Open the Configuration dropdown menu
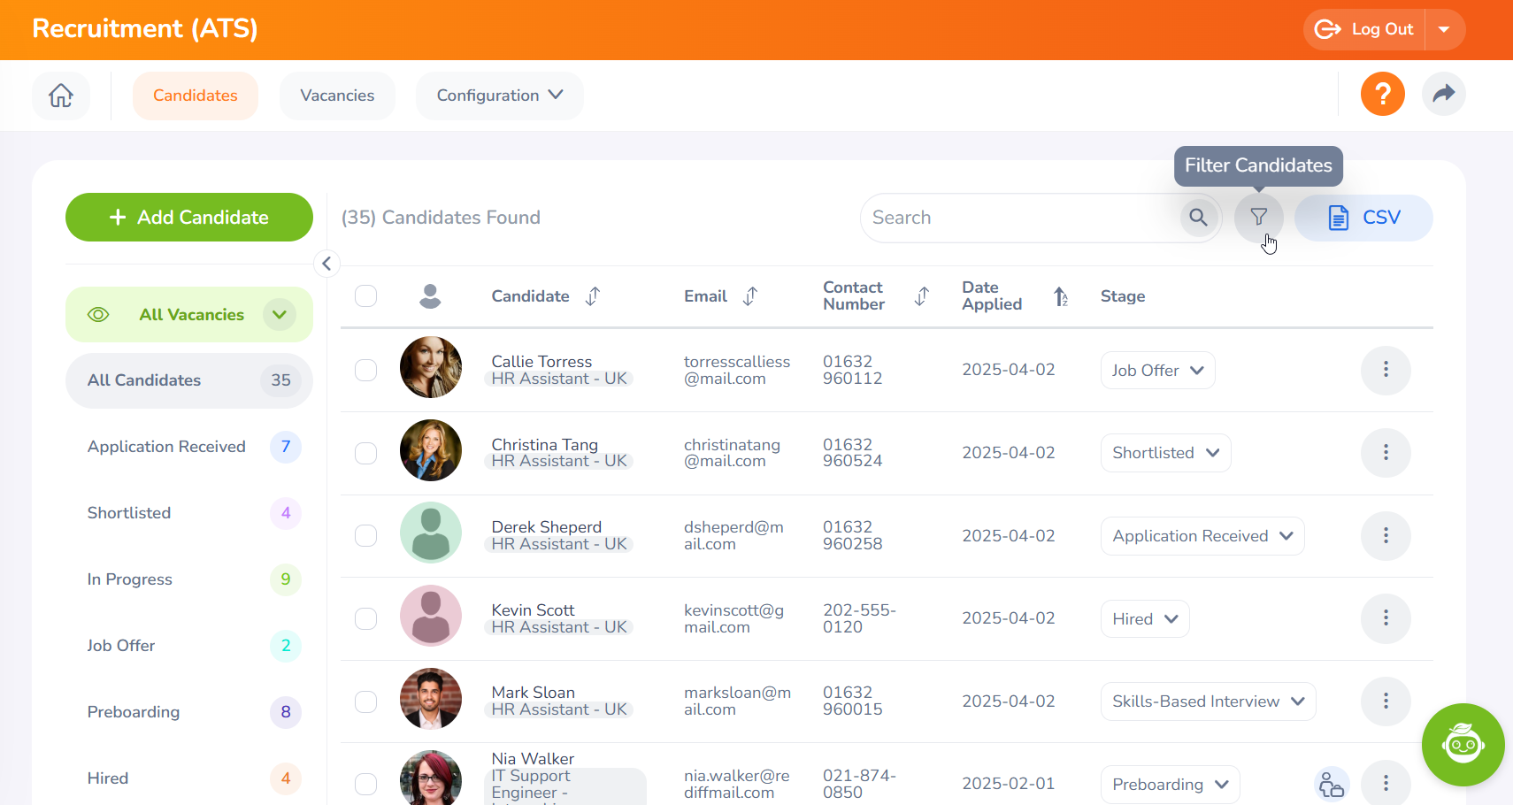Viewport: 1513px width, 805px height. pyautogui.click(x=499, y=96)
